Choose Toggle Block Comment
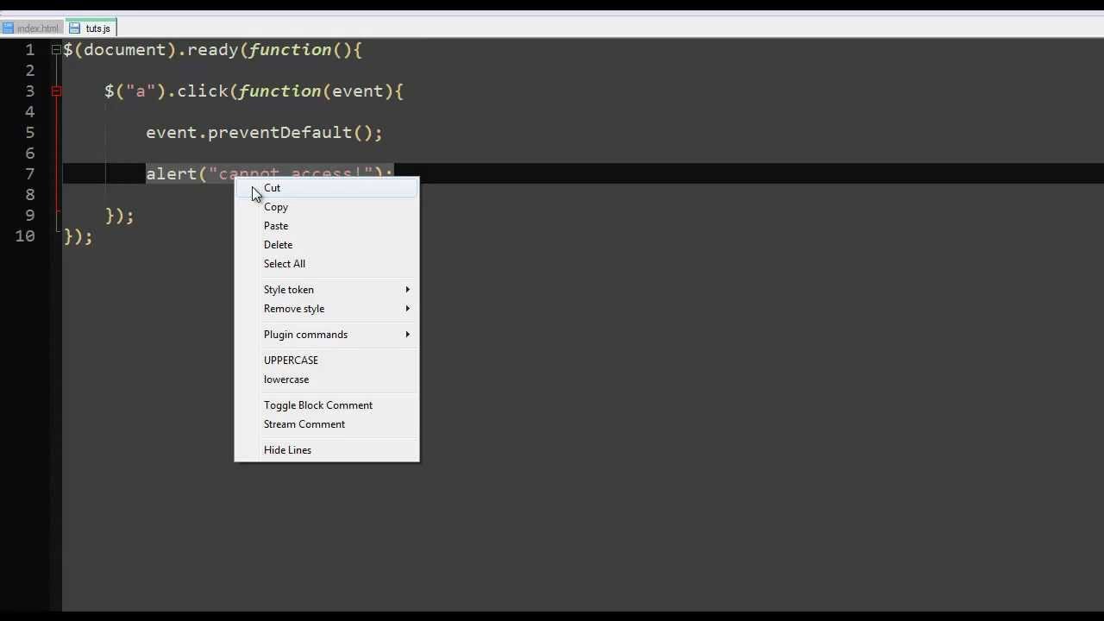1104x621 pixels. pyautogui.click(x=327, y=405)
